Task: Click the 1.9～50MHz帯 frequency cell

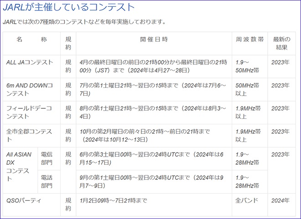Action: 250,66
